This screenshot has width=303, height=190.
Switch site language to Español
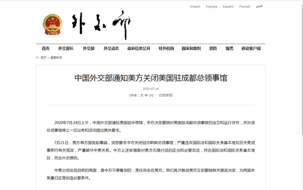coord(228,7)
